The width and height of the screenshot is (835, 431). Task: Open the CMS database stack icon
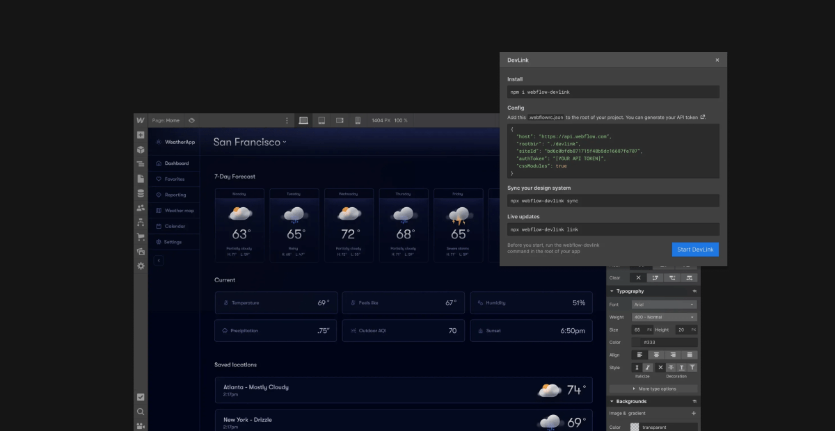[x=141, y=193]
